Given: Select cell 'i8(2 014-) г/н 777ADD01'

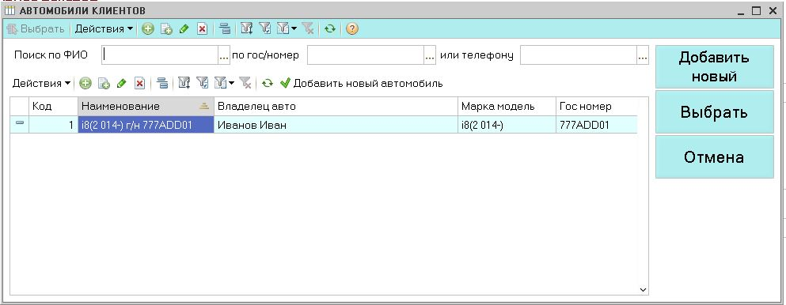Looking at the screenshot, I should (x=146, y=125).
